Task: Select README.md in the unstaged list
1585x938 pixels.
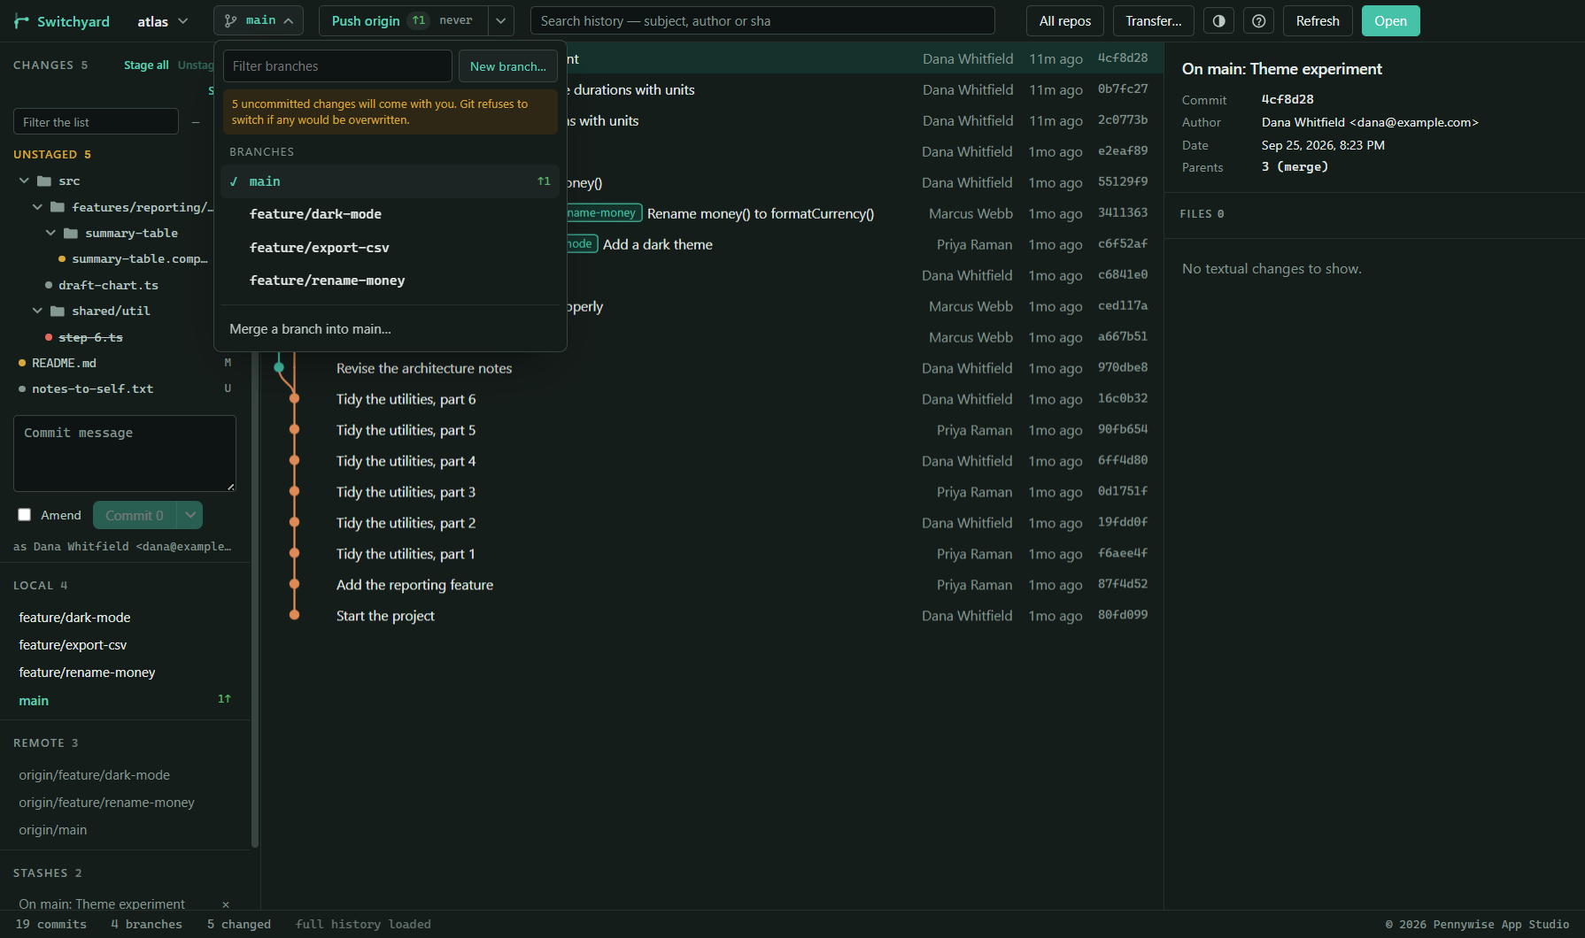Action: click(x=125, y=363)
